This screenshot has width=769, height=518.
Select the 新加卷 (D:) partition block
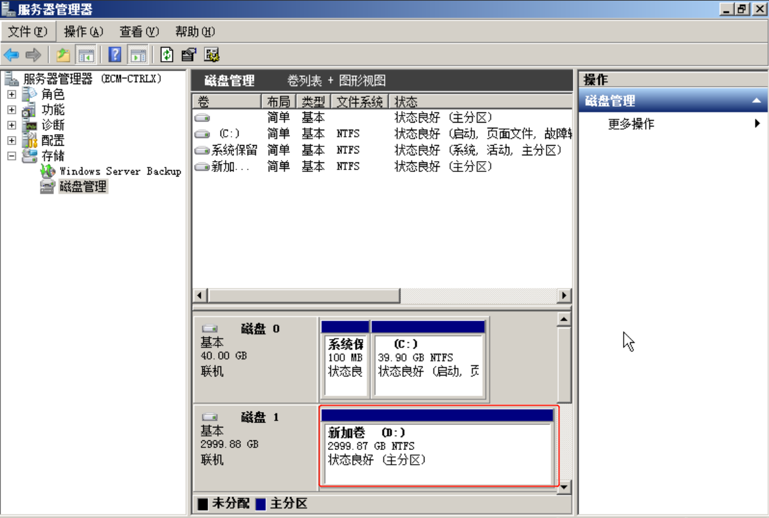click(x=437, y=447)
